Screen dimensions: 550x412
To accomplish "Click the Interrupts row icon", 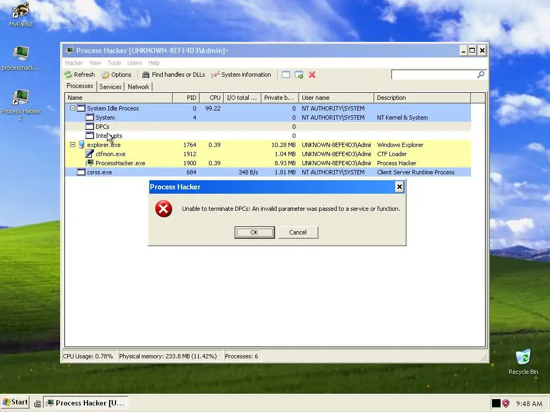I will coord(90,136).
